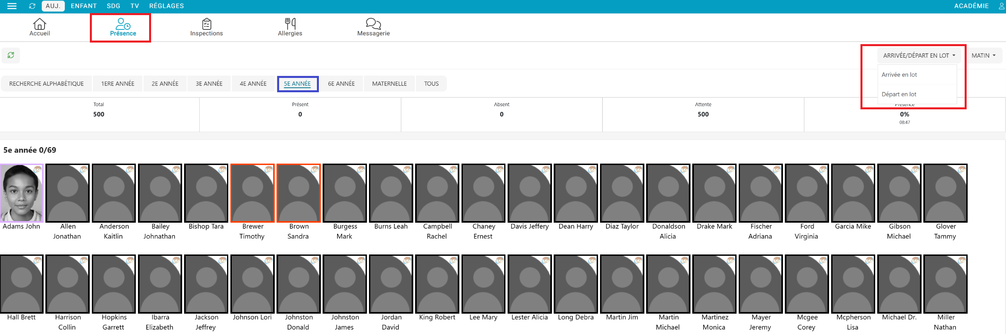1006x334 pixels.
Task: Select Départ en lot option
Action: coord(899,94)
